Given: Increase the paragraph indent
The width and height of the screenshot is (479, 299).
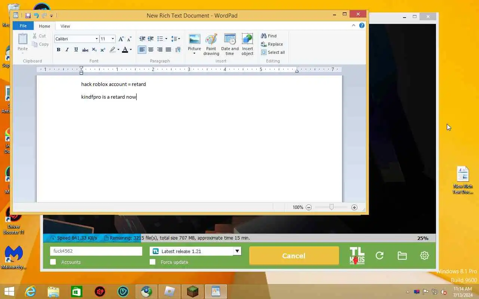Looking at the screenshot, I should (x=151, y=39).
